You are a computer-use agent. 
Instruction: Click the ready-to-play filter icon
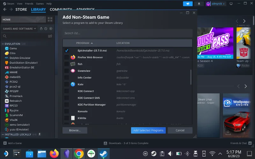(x=51, y=29)
